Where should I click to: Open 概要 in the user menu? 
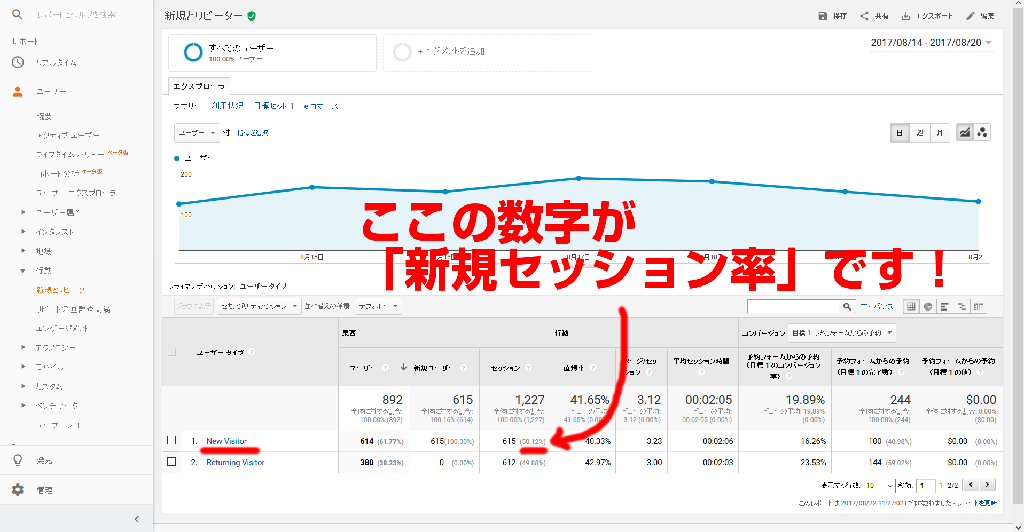(x=44, y=116)
